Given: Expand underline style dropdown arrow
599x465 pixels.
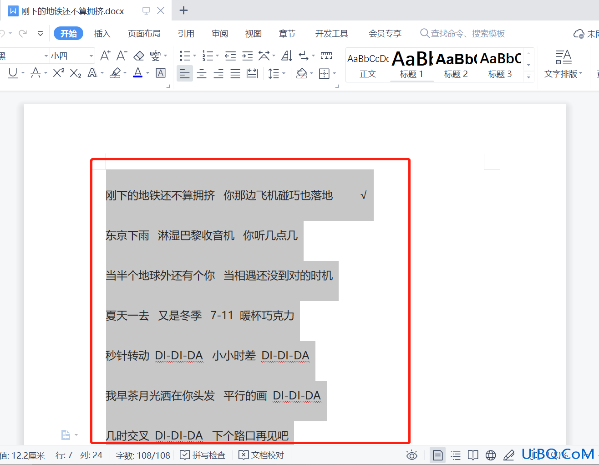Looking at the screenshot, I should pyautogui.click(x=23, y=73).
